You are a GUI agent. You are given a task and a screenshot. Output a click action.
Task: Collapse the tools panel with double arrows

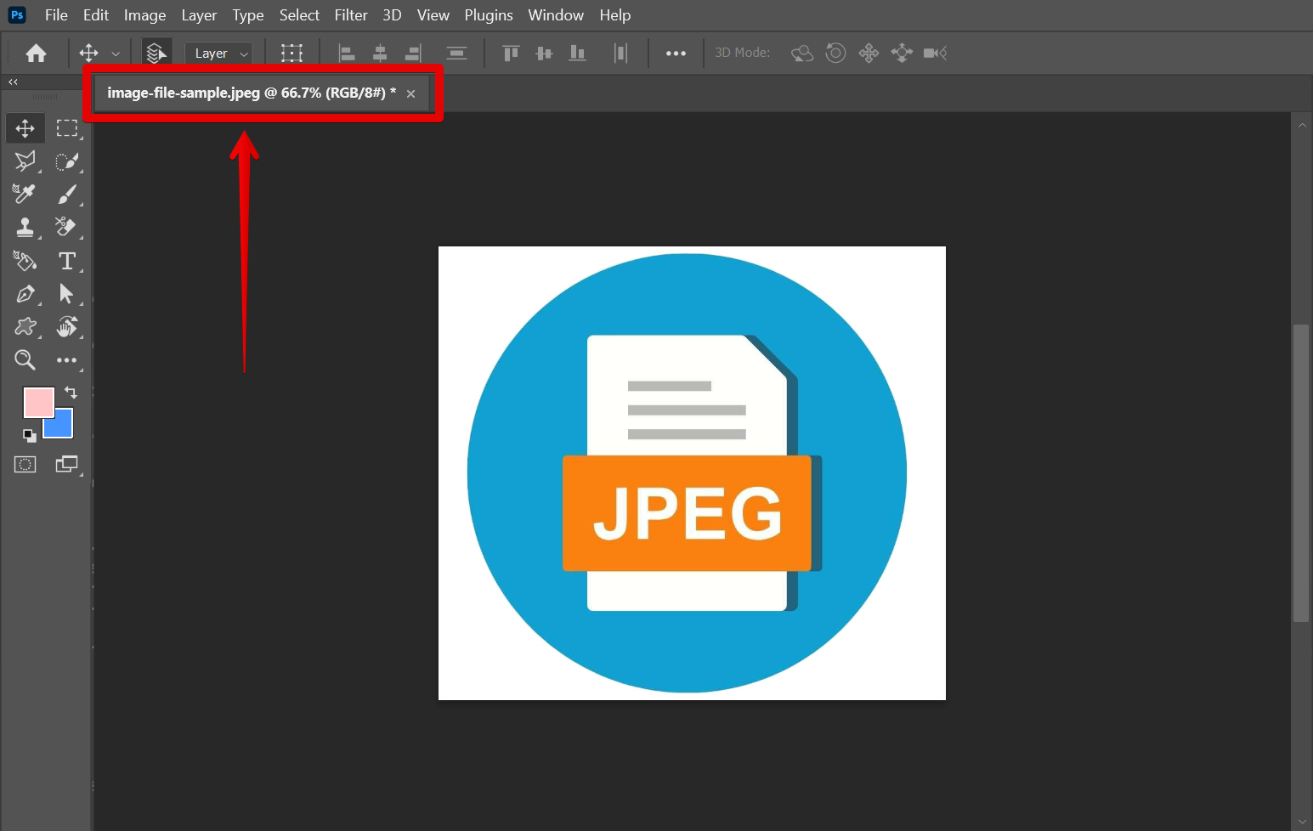13,82
